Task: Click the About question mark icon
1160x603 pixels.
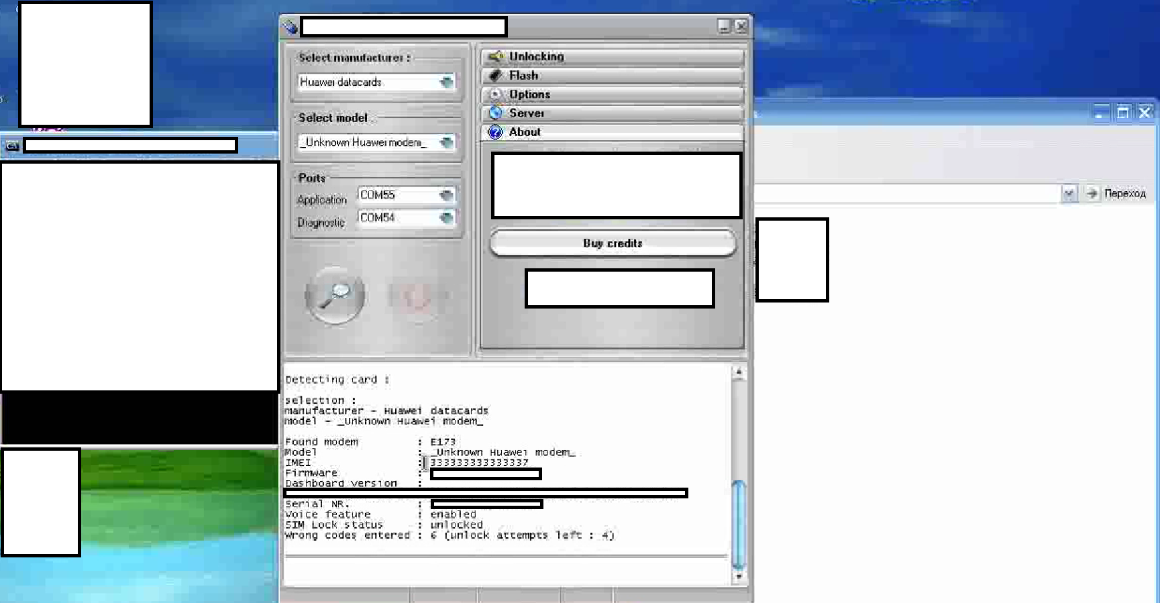Action: [x=496, y=131]
